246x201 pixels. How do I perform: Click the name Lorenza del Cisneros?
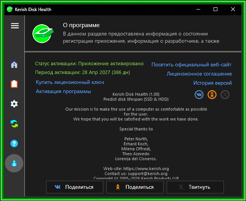(x=136, y=159)
